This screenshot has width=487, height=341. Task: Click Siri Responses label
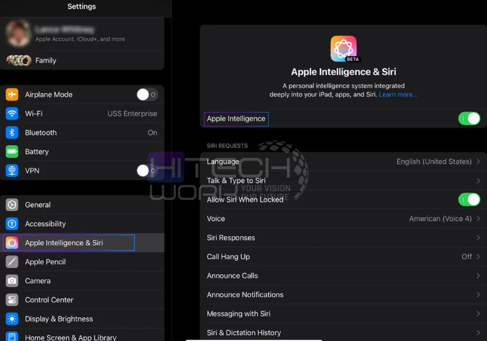point(231,237)
